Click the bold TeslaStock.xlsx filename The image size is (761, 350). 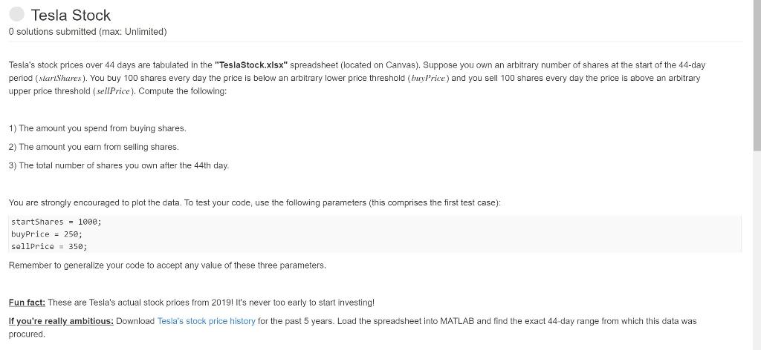(251, 65)
